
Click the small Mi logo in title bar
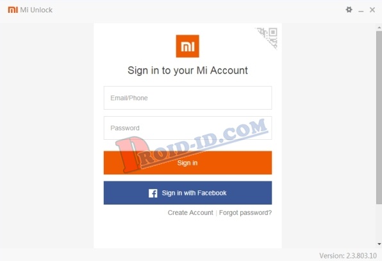click(13, 10)
